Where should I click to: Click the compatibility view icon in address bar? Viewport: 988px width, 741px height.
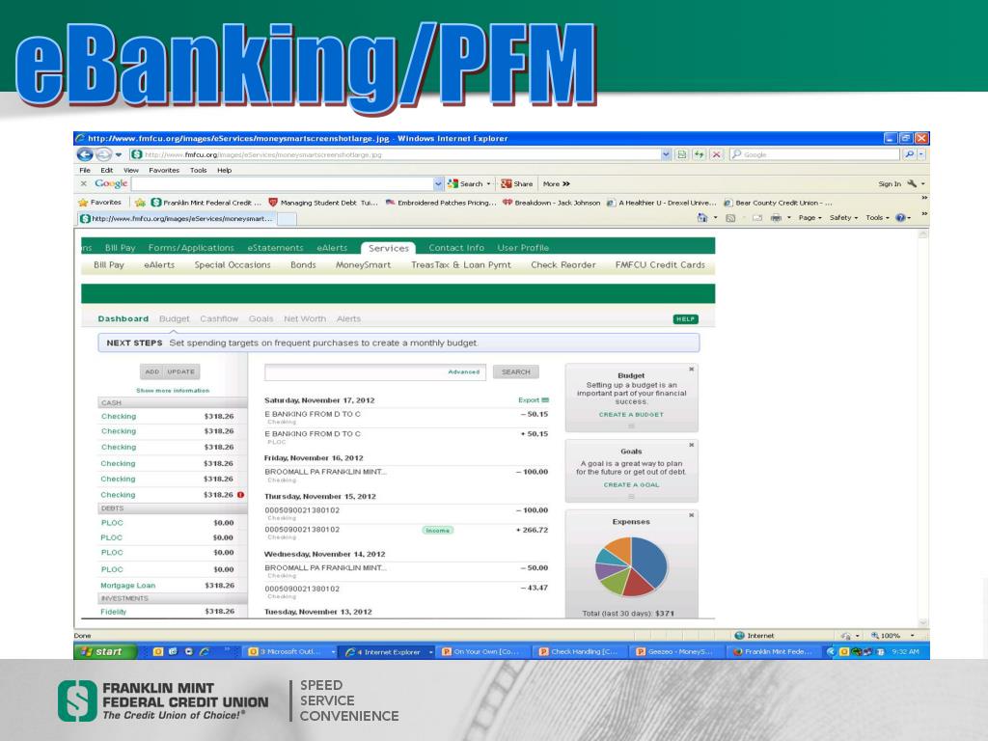[682, 154]
